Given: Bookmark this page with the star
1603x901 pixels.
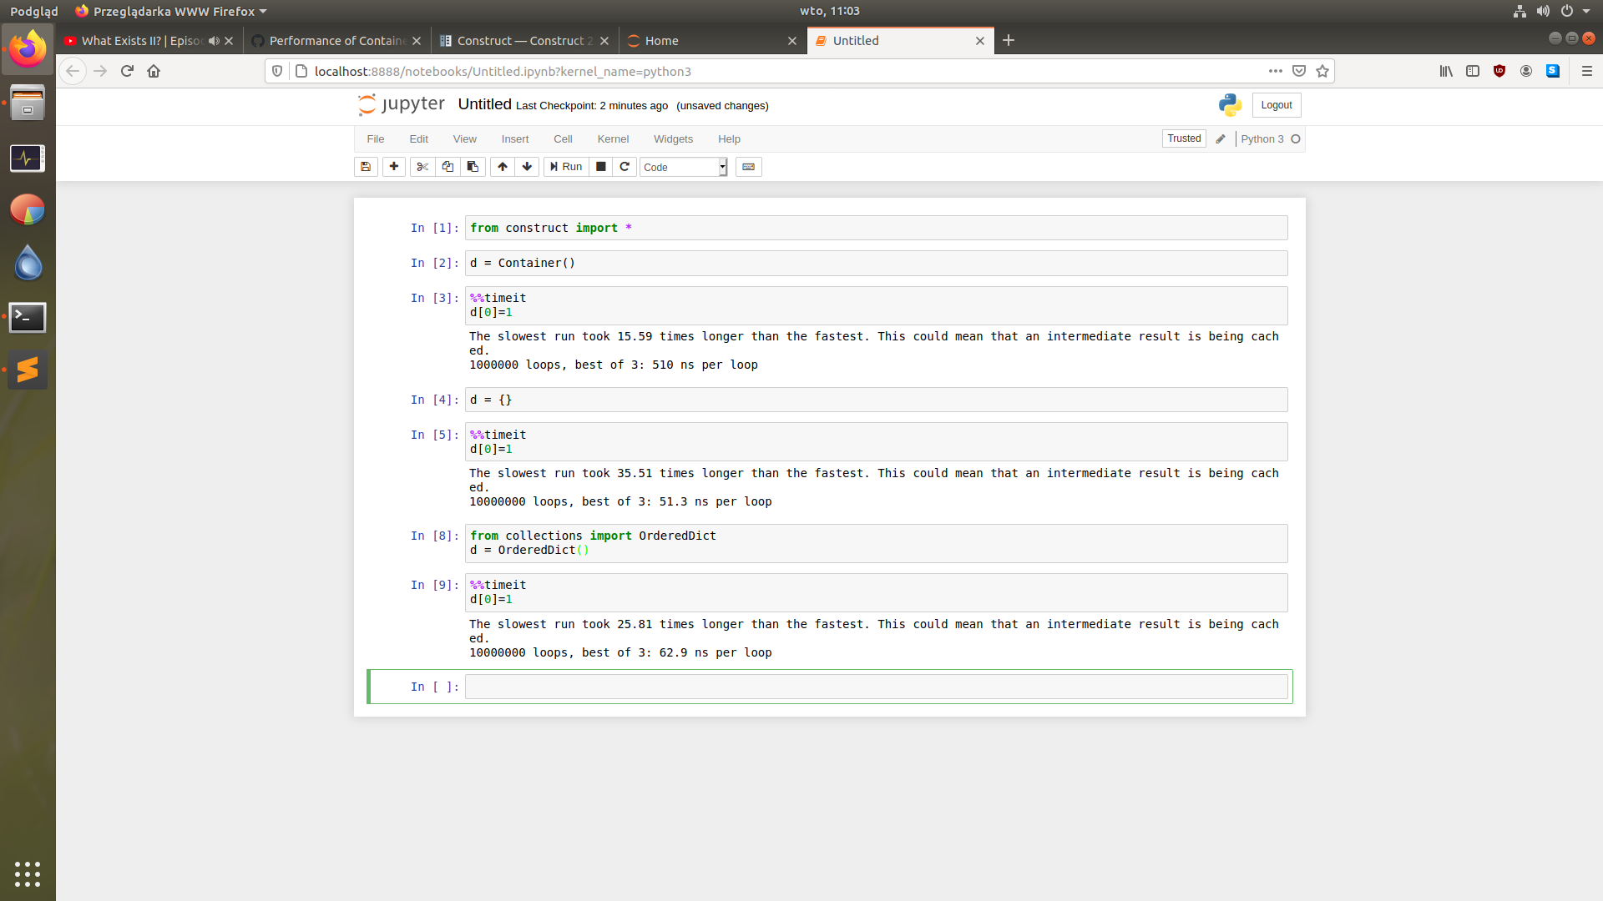Looking at the screenshot, I should point(1322,72).
